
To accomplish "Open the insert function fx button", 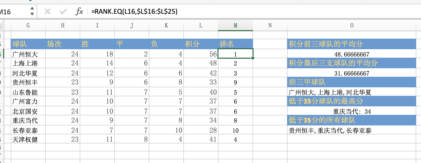I will 79,11.
